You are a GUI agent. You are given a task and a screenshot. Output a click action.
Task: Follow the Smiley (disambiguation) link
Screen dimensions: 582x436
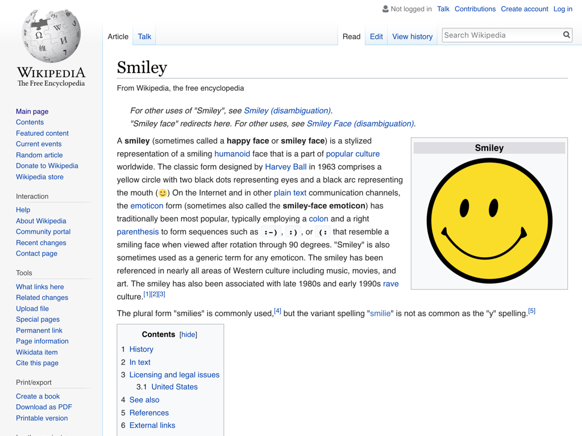[287, 111]
